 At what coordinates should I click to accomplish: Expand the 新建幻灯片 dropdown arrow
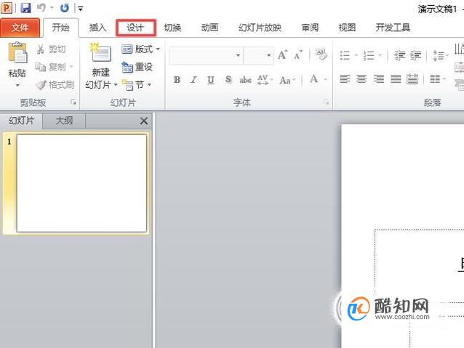point(116,85)
